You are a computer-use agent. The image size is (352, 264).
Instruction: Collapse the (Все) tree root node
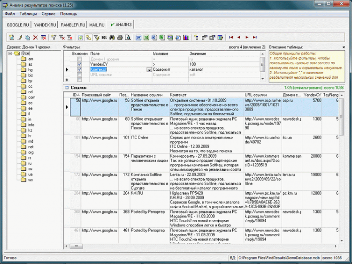(11, 53)
